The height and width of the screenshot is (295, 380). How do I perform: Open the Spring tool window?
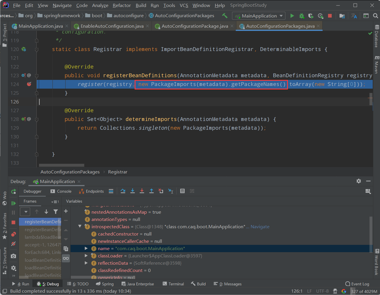(x=105, y=284)
